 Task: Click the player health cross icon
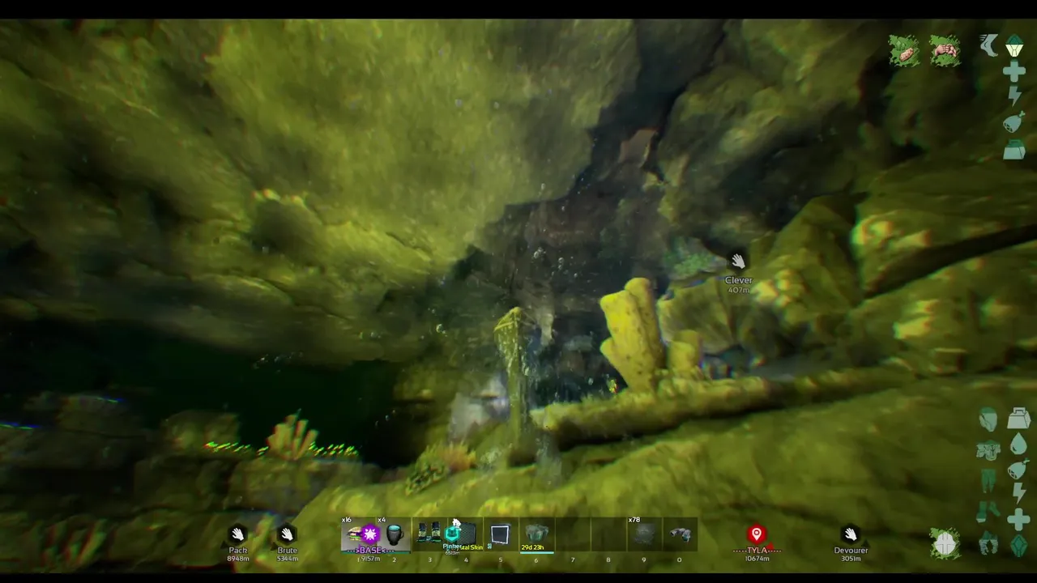tap(1018, 519)
